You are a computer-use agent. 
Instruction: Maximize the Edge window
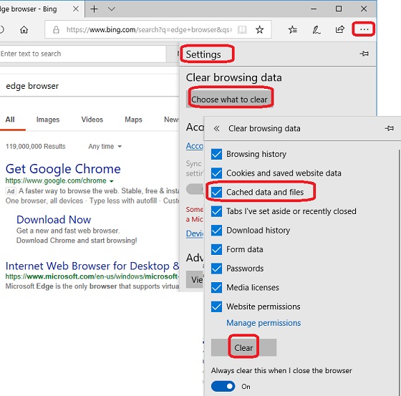(339, 9)
